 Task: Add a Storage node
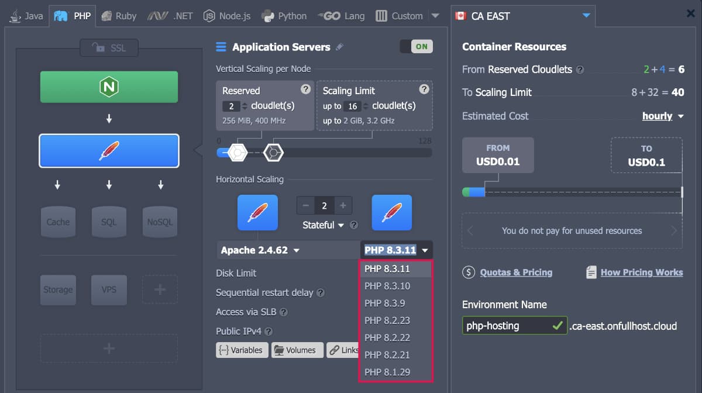[x=58, y=289]
